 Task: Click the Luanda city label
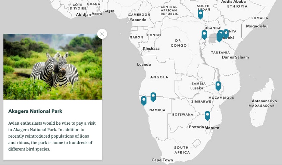point(144,64)
